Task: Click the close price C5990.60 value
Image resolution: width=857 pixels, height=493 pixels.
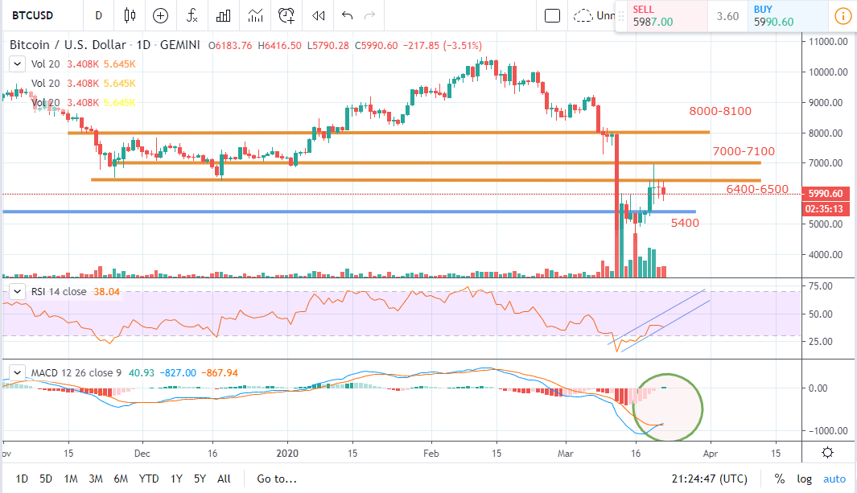Action: point(376,45)
